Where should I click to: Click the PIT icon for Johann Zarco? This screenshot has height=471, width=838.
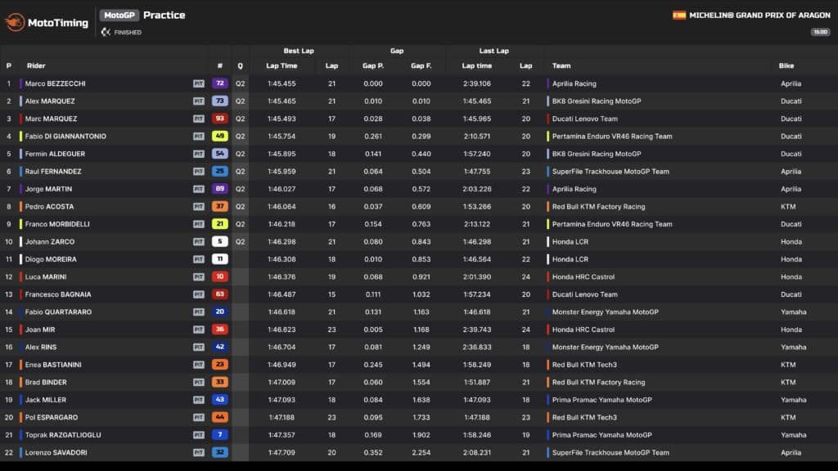pos(199,242)
